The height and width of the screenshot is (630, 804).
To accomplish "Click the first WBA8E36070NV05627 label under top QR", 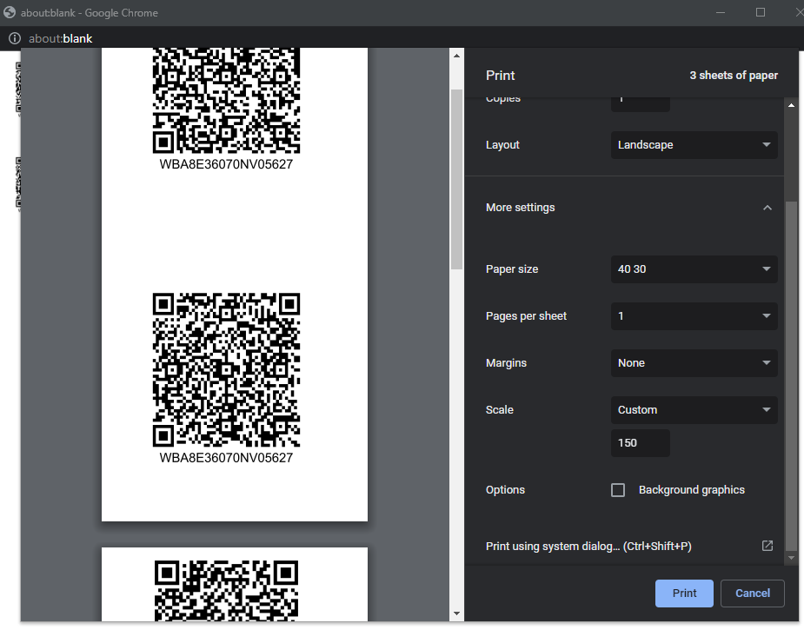I will pos(226,164).
